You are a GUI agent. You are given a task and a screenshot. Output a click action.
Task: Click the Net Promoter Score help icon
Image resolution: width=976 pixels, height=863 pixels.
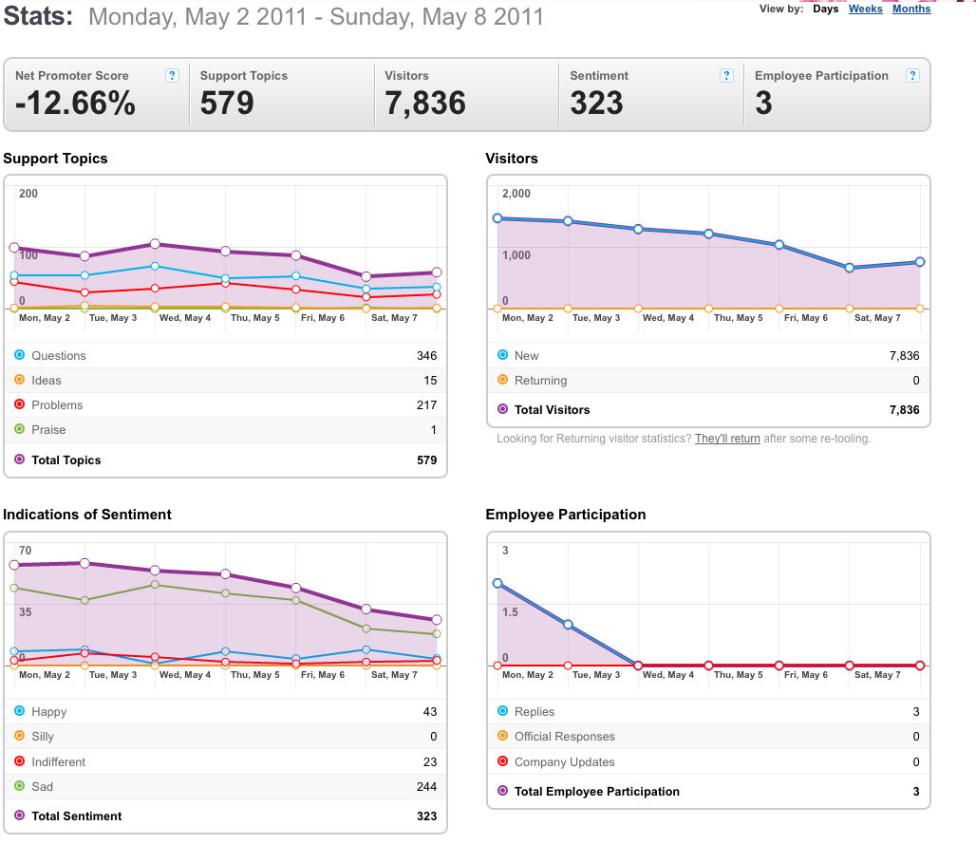(x=173, y=75)
